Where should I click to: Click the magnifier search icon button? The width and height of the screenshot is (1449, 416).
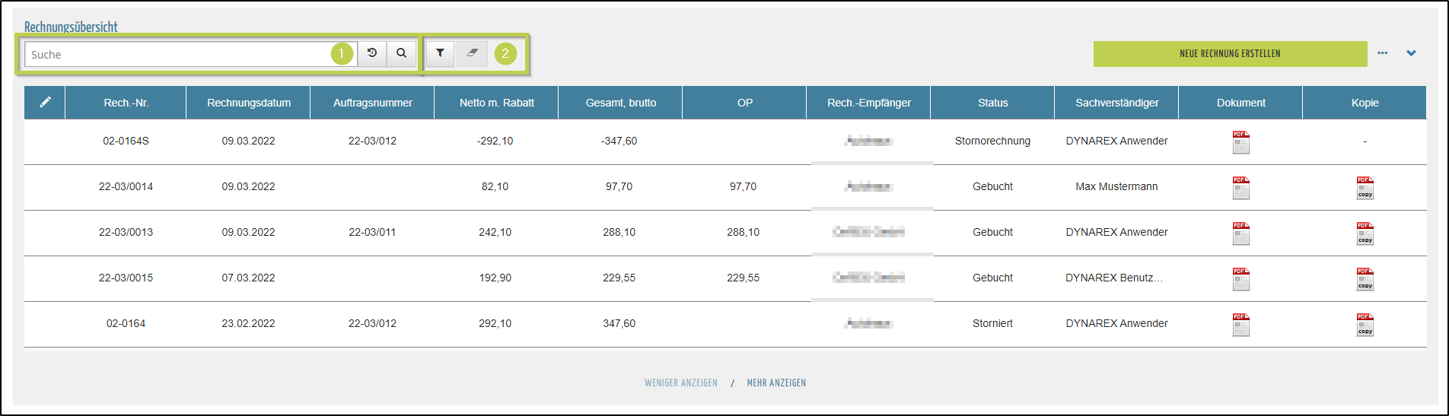[401, 53]
